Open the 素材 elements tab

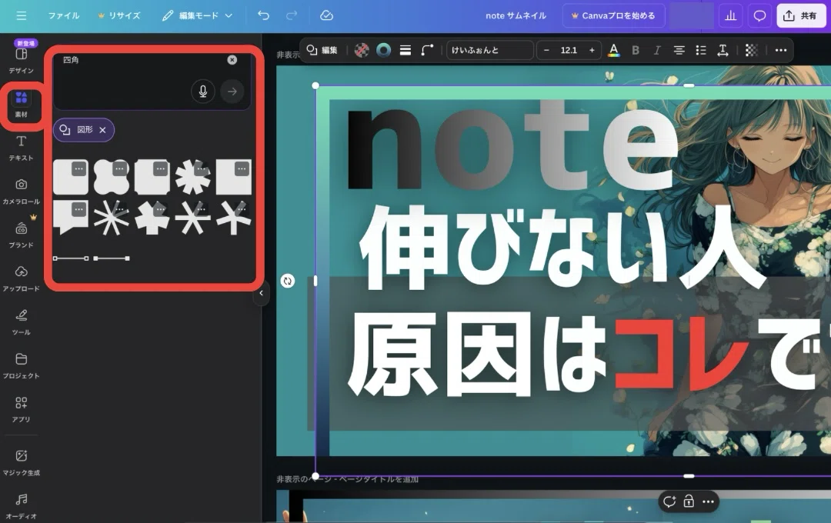click(22, 104)
